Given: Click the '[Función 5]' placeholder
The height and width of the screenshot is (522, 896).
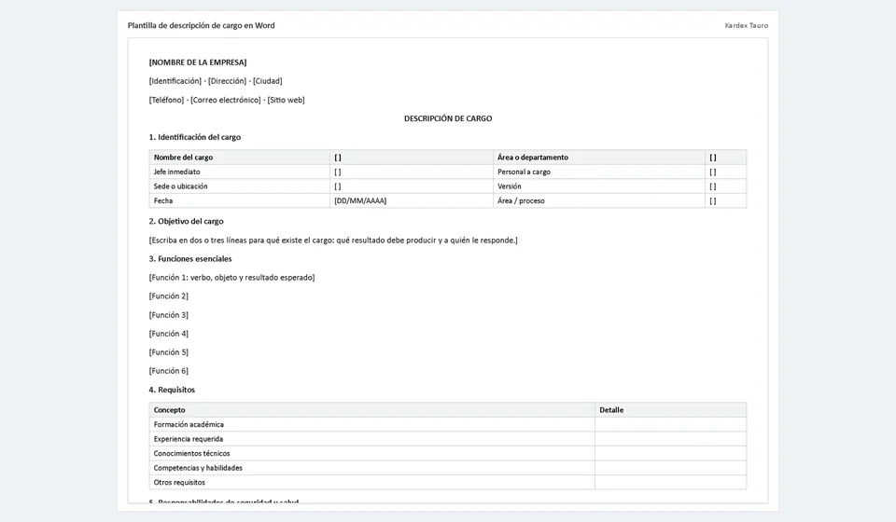Looking at the screenshot, I should point(169,352).
